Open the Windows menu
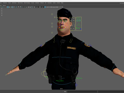The width and height of the screenshot is (124, 93). (5, 3)
